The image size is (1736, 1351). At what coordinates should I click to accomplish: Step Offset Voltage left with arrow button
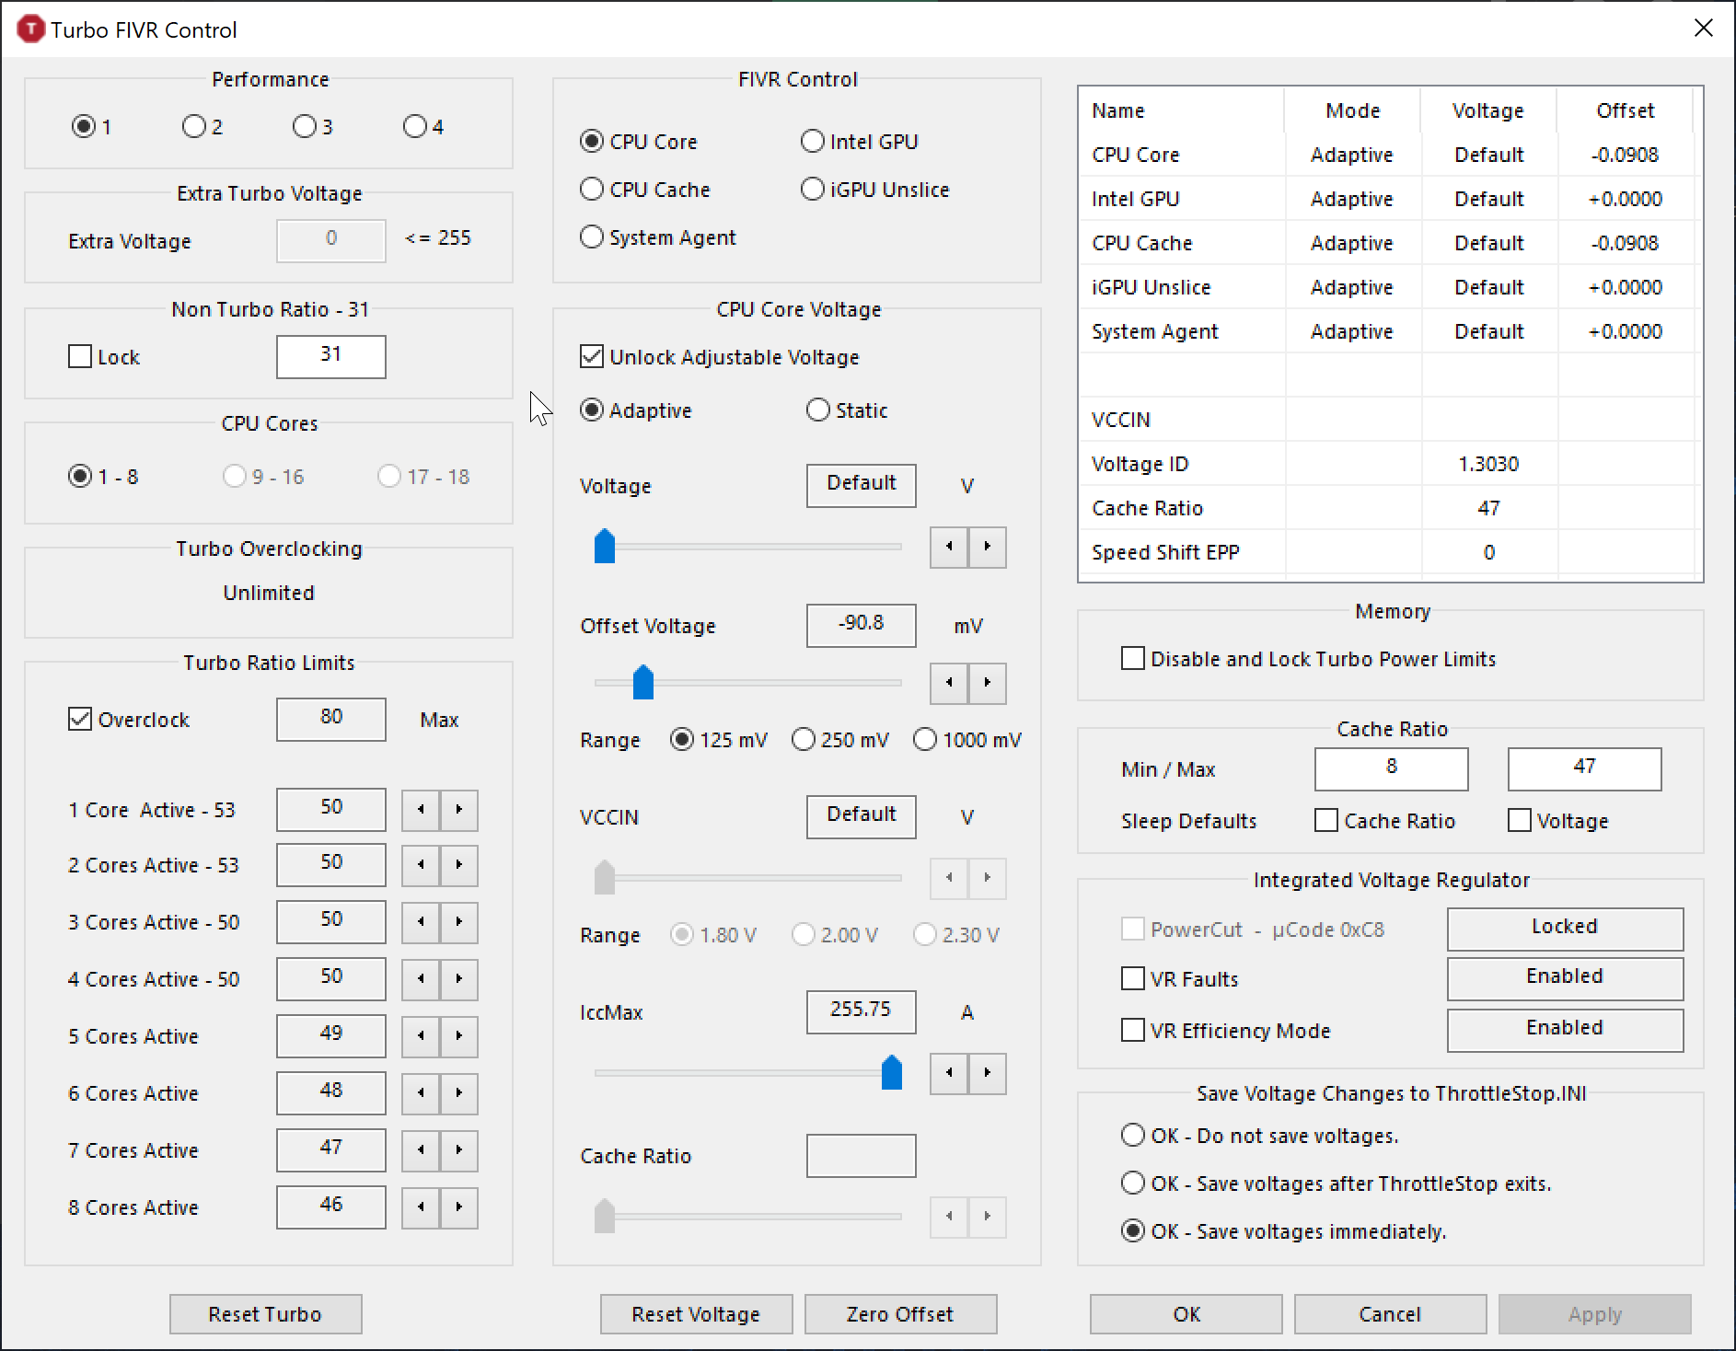pyautogui.click(x=949, y=683)
